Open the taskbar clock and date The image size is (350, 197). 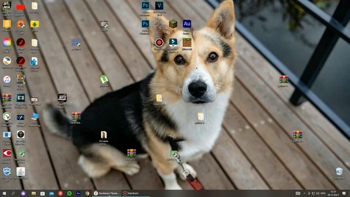pyautogui.click(x=334, y=193)
